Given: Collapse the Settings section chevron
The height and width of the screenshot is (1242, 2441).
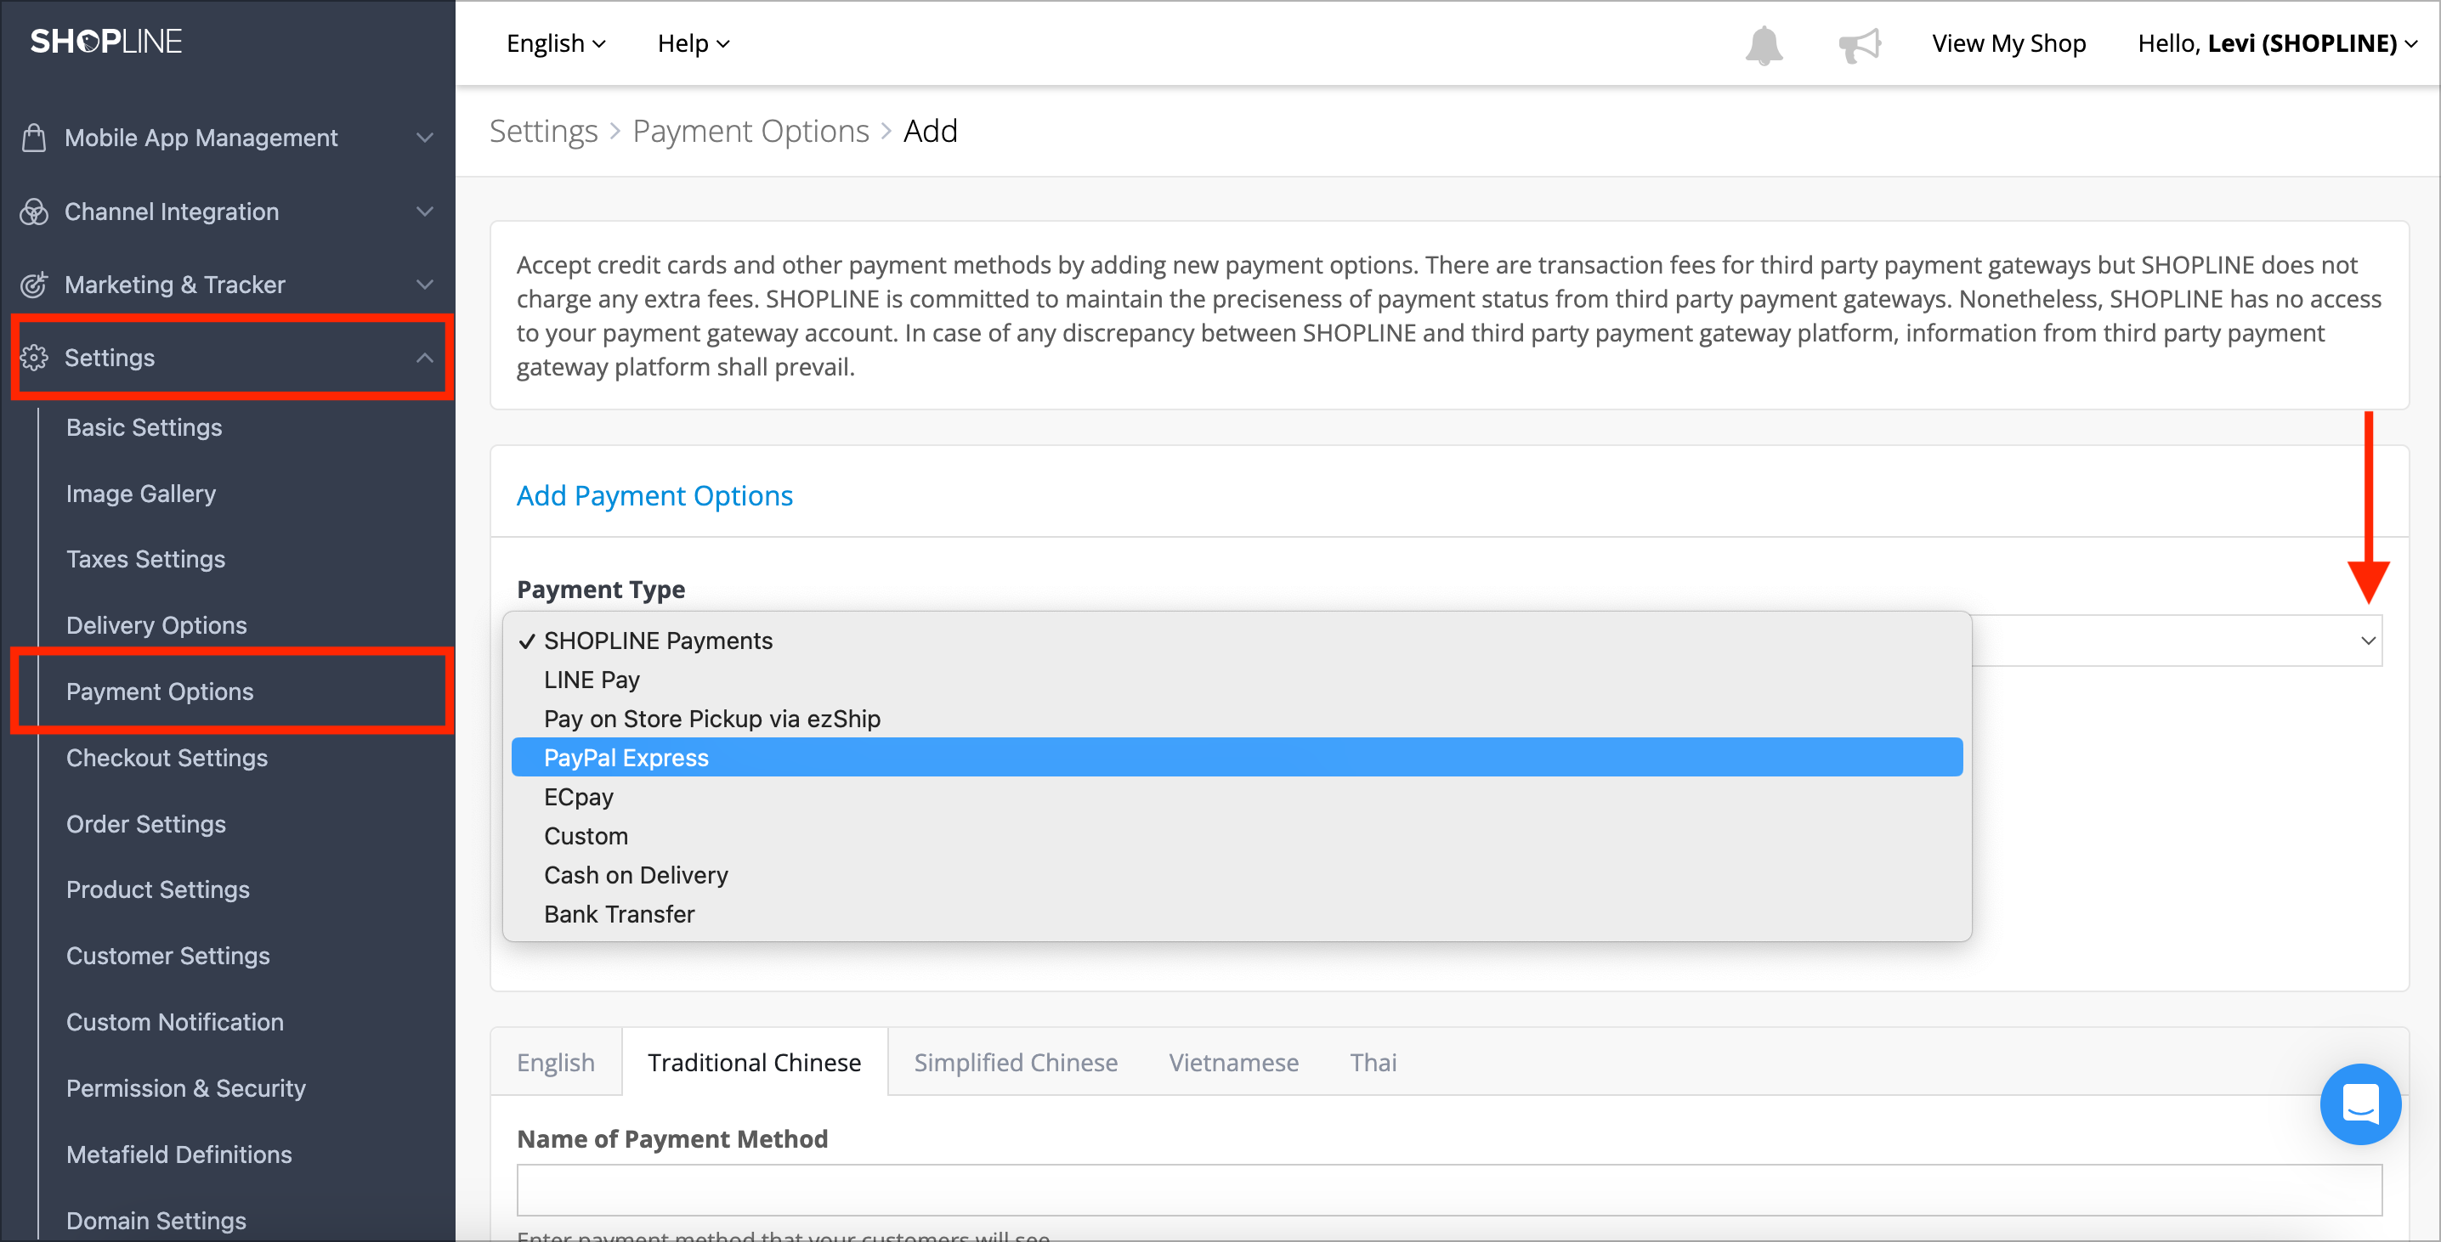Looking at the screenshot, I should (x=424, y=357).
